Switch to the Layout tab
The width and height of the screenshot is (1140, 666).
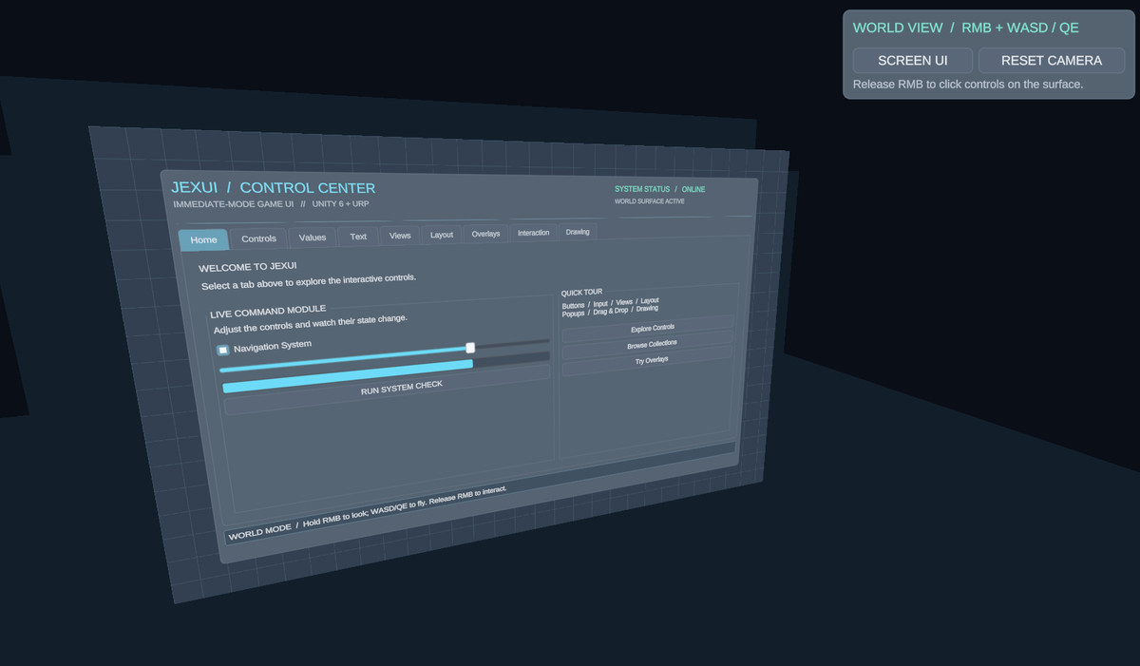[442, 235]
